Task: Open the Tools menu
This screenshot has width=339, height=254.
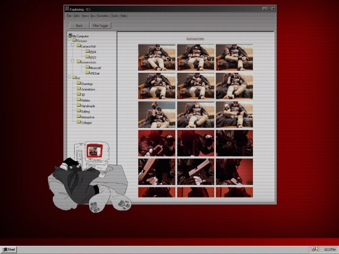Action: [x=114, y=16]
